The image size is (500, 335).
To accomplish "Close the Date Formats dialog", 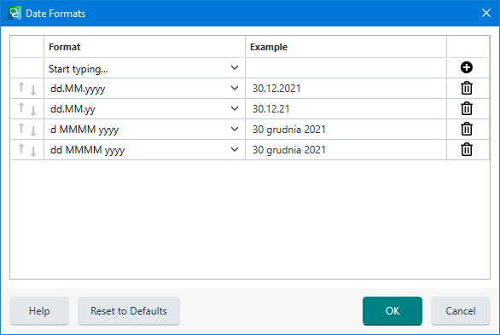I will (x=486, y=13).
